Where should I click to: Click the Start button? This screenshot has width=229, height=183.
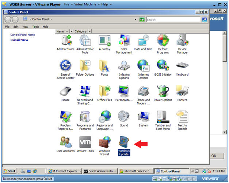[x=9, y=171]
